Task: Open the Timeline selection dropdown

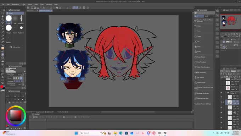Action: pos(45,120)
